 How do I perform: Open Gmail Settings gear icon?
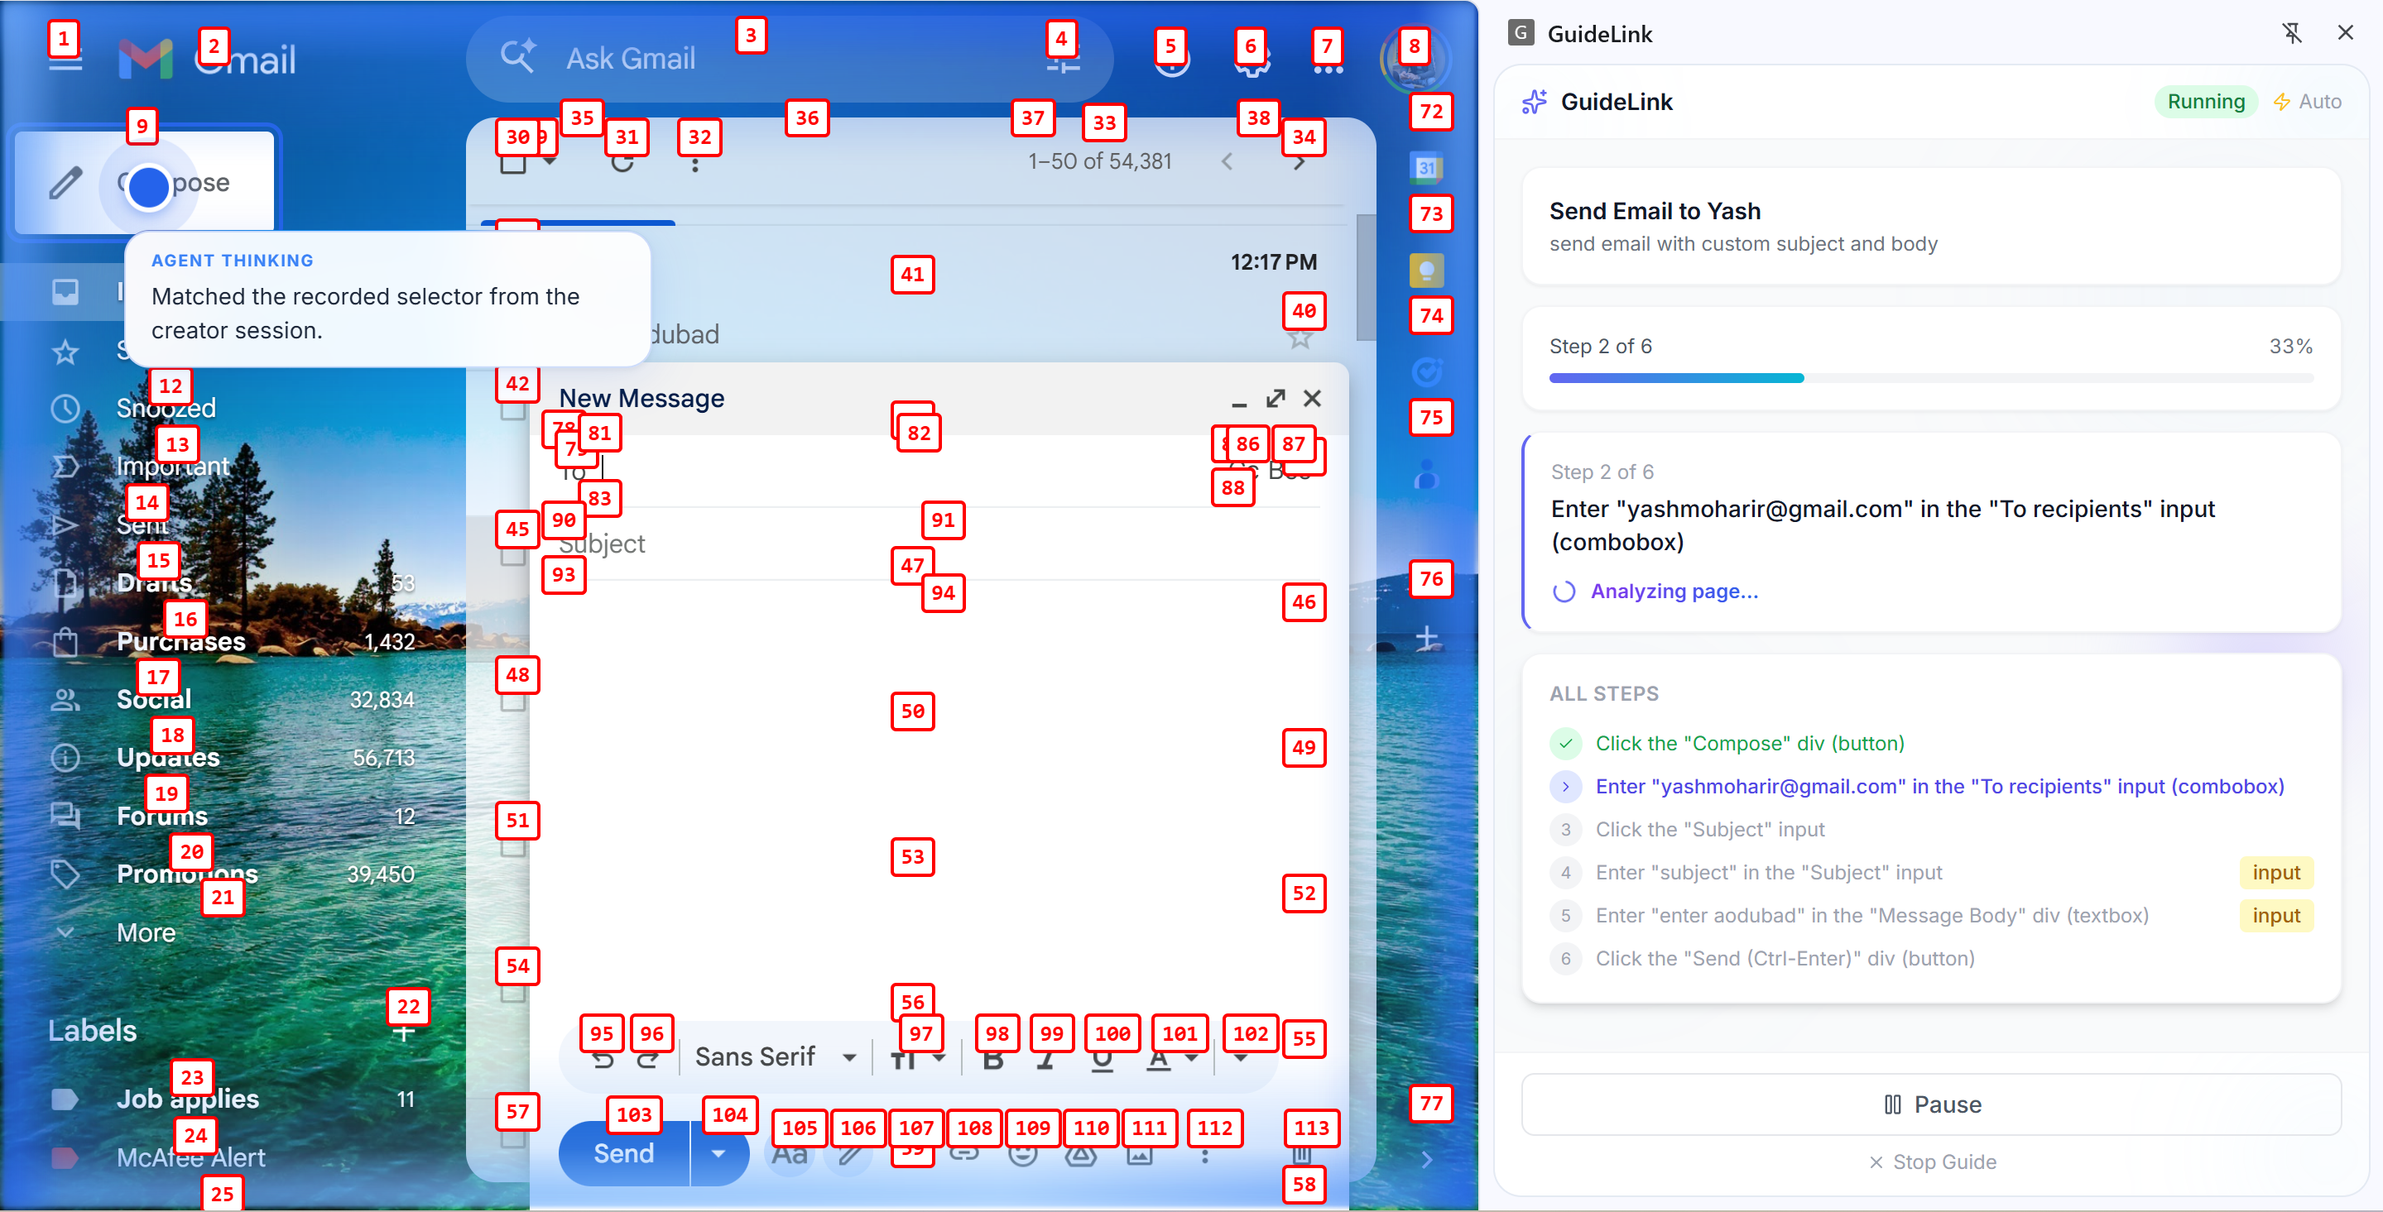[x=1251, y=60]
